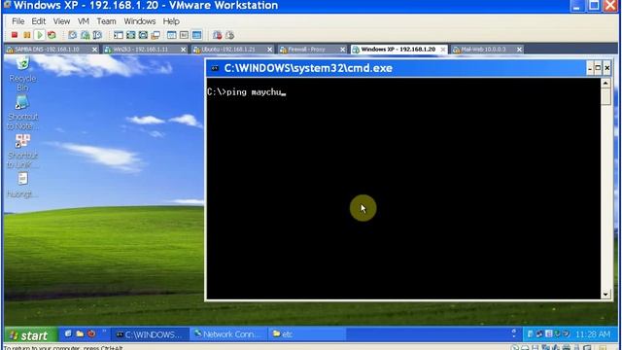Viewport: 622px width, 350px height.
Task: Click the Capture Screen toolbar icon
Action: [217, 35]
